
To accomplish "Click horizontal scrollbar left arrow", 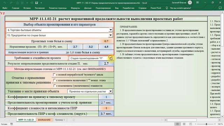I will (166, 120).
